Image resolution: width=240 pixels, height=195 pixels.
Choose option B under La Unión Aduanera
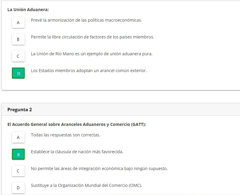pyautogui.click(x=18, y=39)
